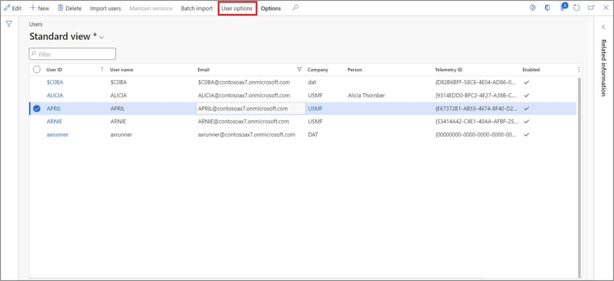Viewport: 614px width, 281px height.
Task: Click the select-all circle in the grid header
Action: 37,69
